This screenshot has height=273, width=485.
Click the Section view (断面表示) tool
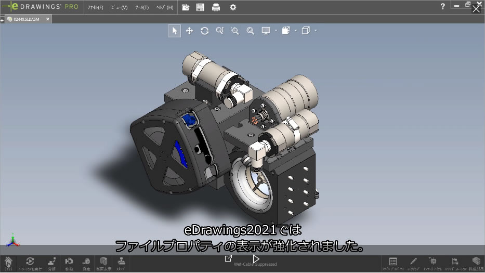click(x=103, y=264)
